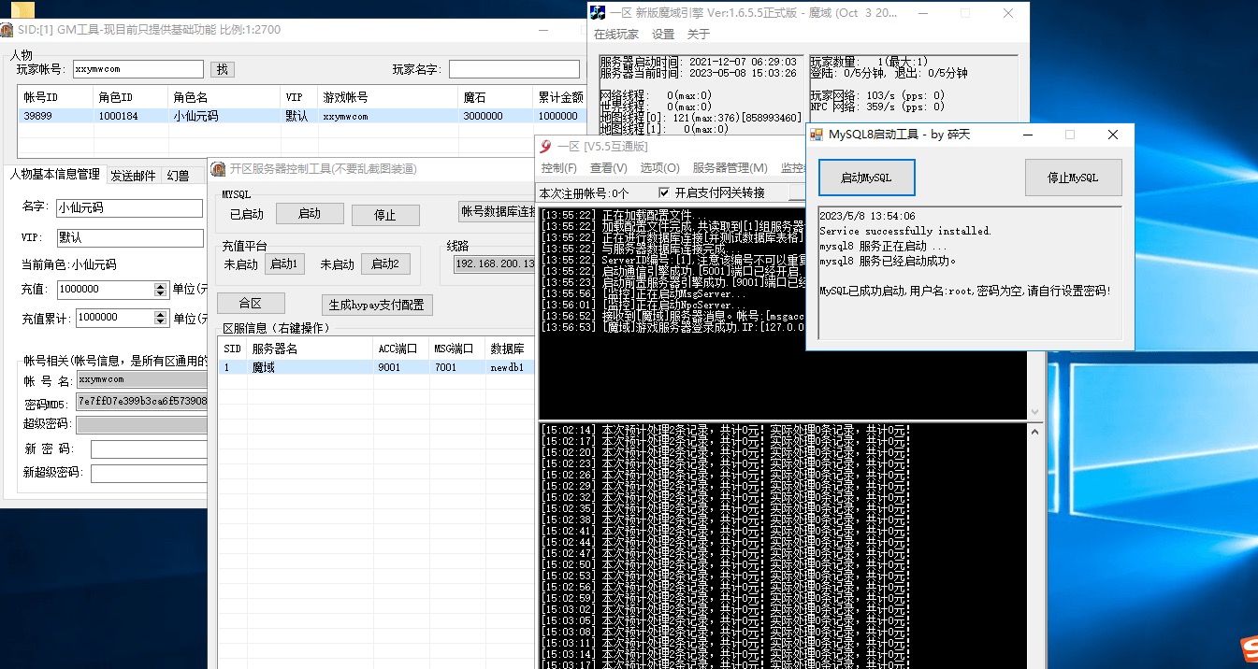
Task: Increase the 充值 amount with up arrow
Action: click(160, 285)
